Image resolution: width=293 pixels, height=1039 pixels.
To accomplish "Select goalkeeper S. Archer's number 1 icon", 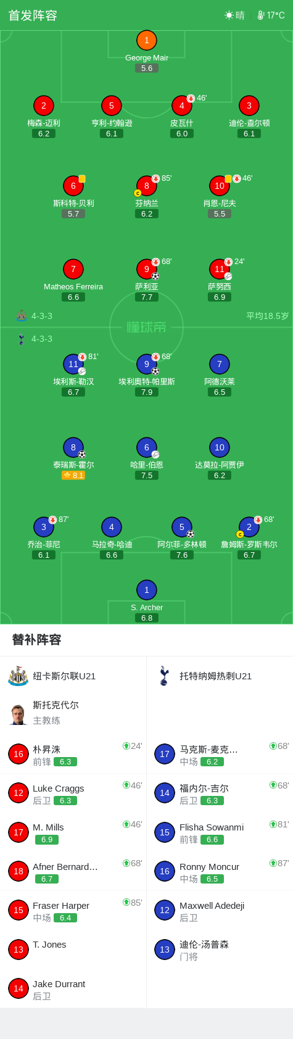I will (x=146, y=590).
